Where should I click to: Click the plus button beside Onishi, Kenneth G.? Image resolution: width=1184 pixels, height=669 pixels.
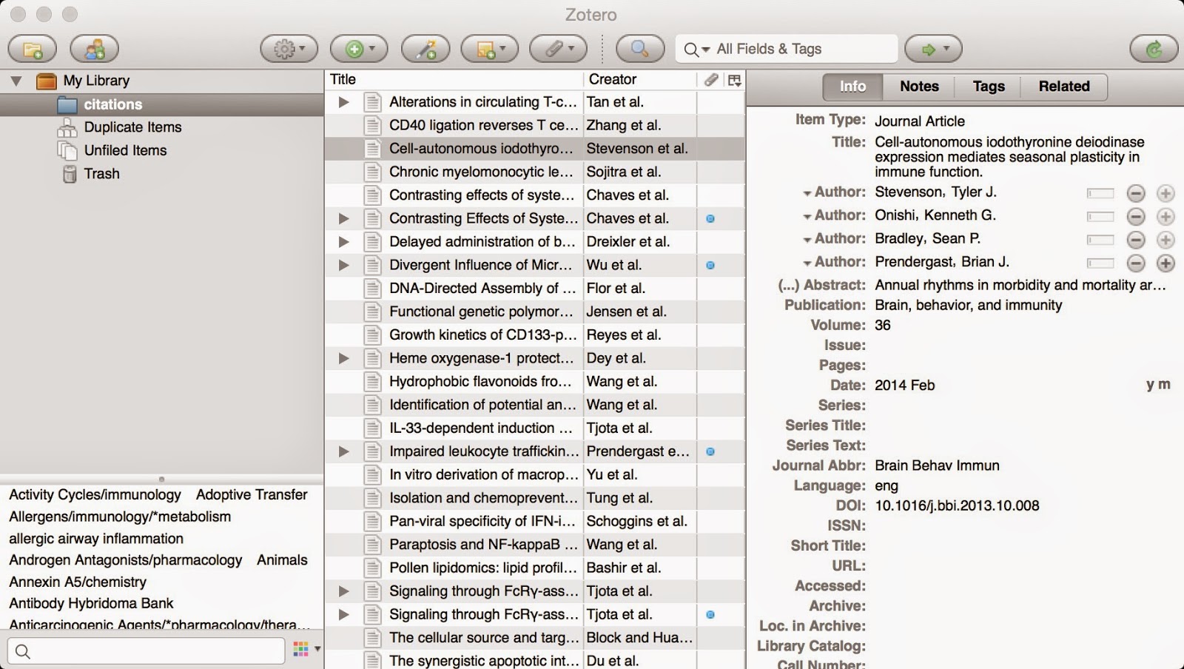pyautogui.click(x=1165, y=216)
